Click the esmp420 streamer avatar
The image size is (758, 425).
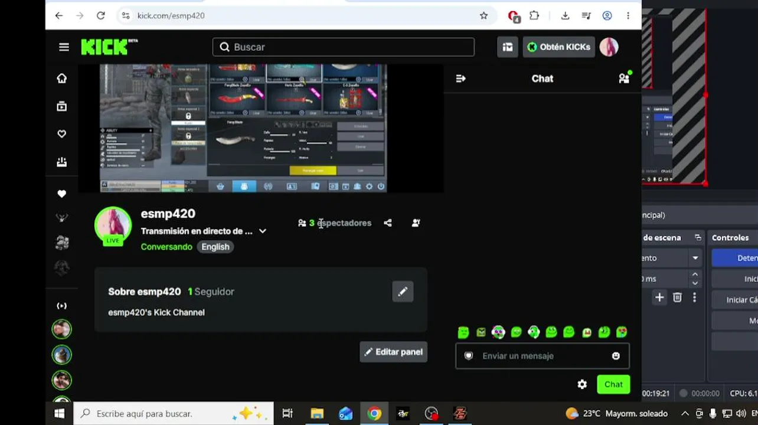coord(113,225)
